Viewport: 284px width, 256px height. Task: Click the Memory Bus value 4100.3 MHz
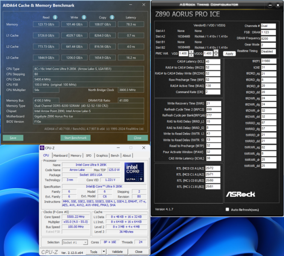coord(46,100)
